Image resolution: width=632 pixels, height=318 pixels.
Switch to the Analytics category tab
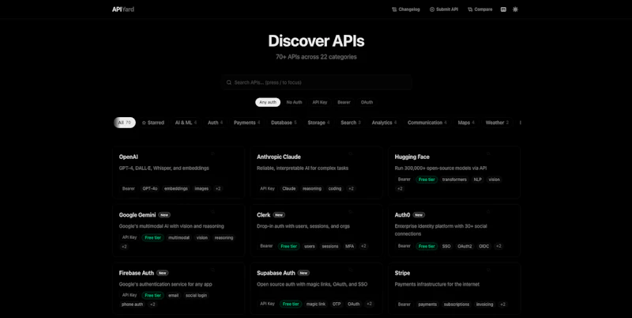pos(384,123)
